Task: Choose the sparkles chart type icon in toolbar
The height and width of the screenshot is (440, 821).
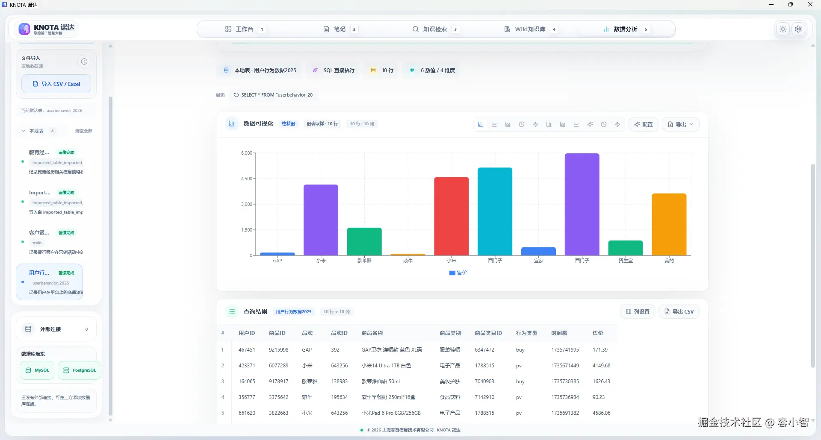Action: point(590,124)
